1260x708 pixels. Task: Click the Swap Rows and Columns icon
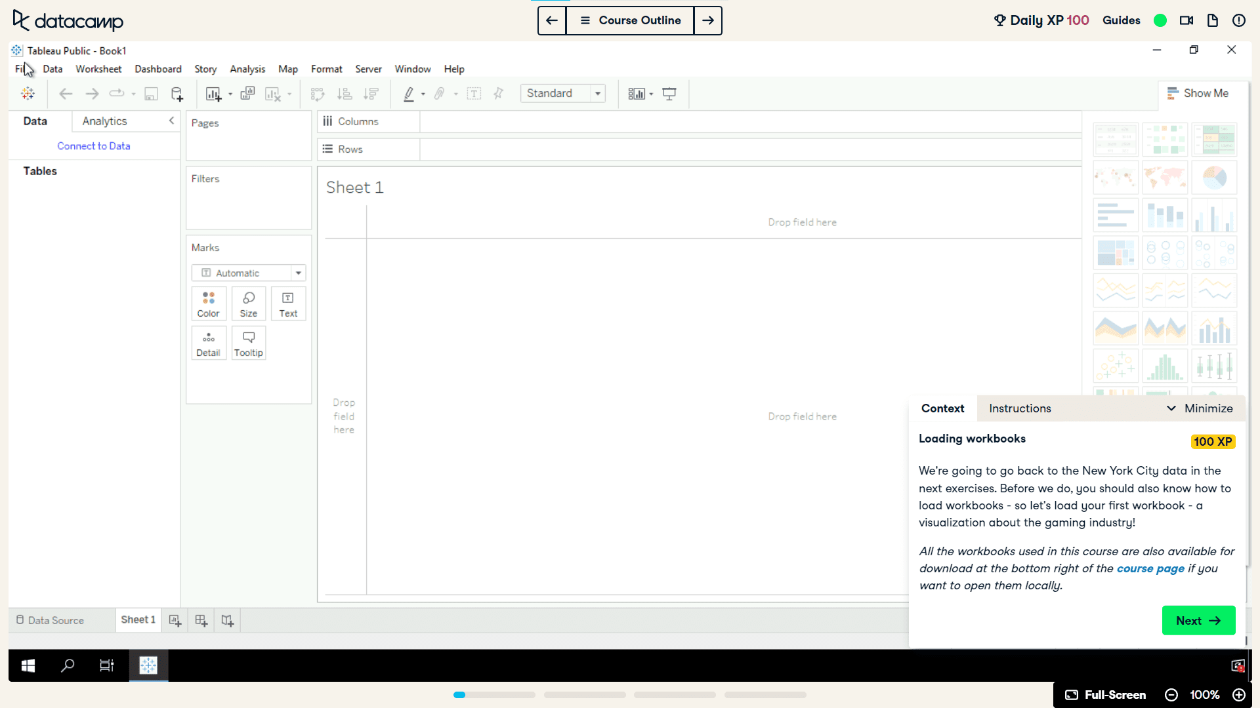(x=318, y=94)
